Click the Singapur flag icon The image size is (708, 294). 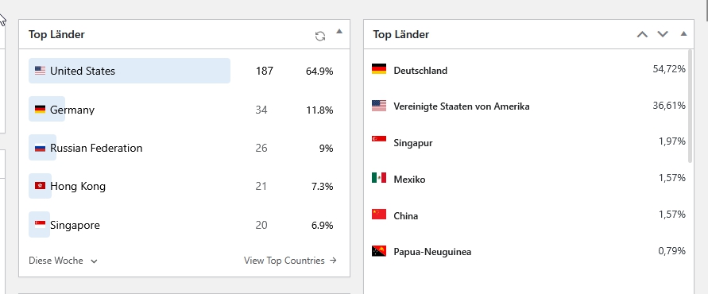tap(379, 138)
